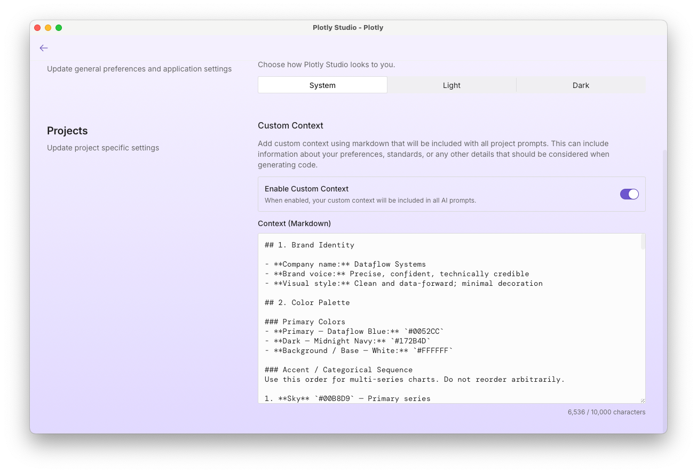The image size is (697, 473).
Task: Click the settings page scrollbar
Action: [x=664, y=291]
